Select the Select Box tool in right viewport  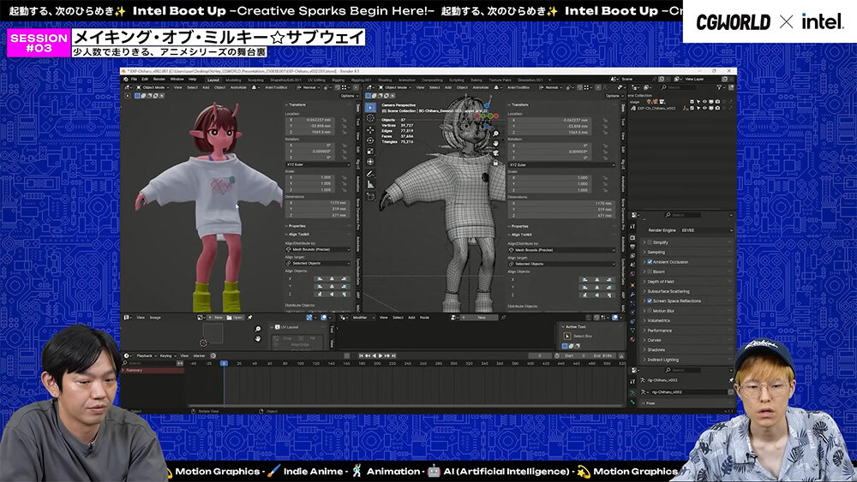pyautogui.click(x=370, y=108)
